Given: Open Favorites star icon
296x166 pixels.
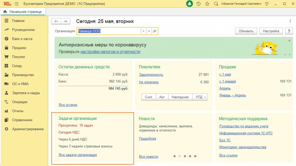Looking at the screenshot, I should 207,3.
